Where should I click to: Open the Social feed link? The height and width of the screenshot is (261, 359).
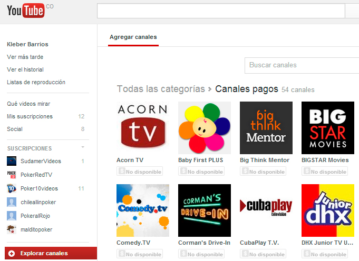coord(15,129)
